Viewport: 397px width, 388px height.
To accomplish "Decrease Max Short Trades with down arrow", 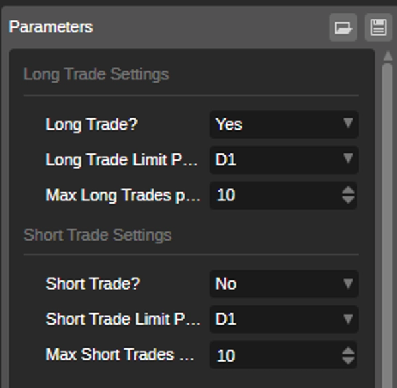I will 349,360.
